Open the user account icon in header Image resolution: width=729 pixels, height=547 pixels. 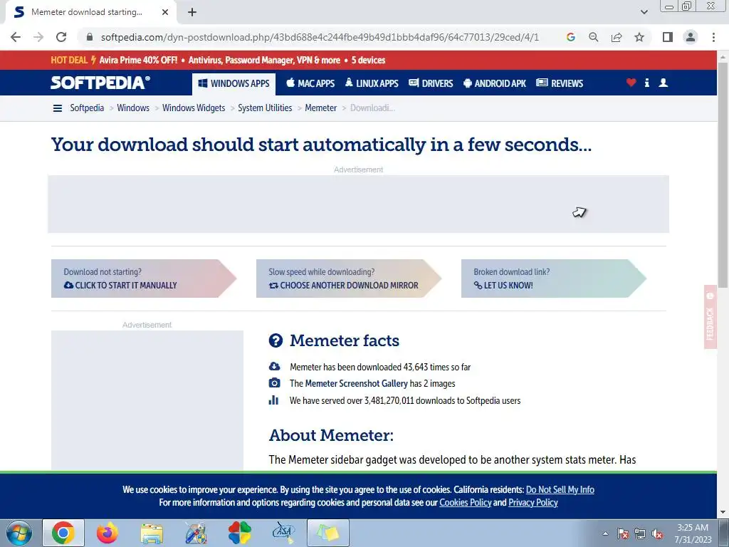(x=664, y=83)
